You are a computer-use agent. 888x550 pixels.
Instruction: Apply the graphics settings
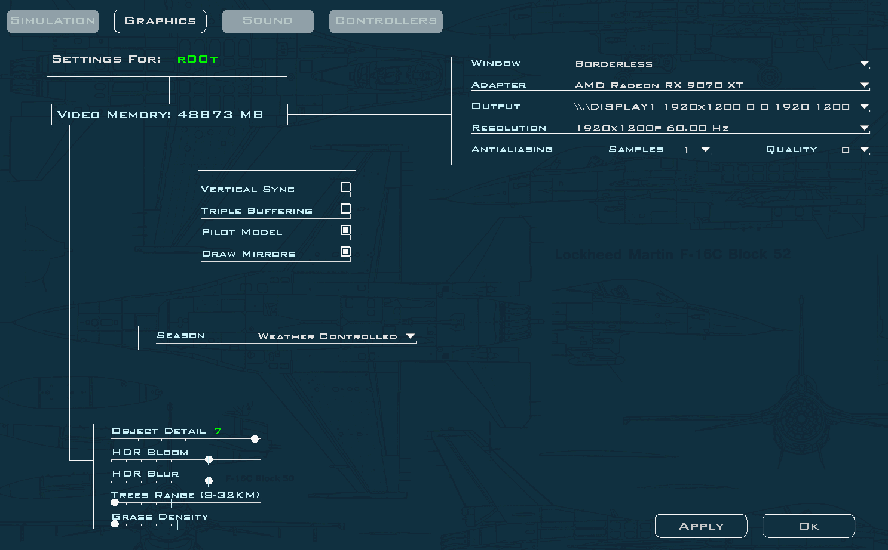pyautogui.click(x=701, y=526)
